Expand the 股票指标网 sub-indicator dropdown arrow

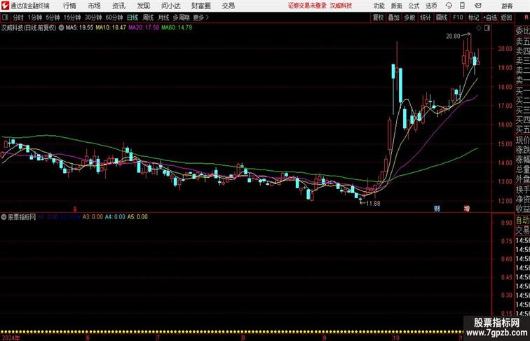[x=4, y=217]
